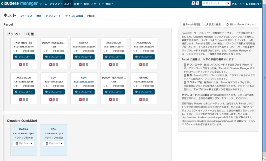Download the CDH 5.3.0 parcel
266x161 pixels.
pos(84,92)
